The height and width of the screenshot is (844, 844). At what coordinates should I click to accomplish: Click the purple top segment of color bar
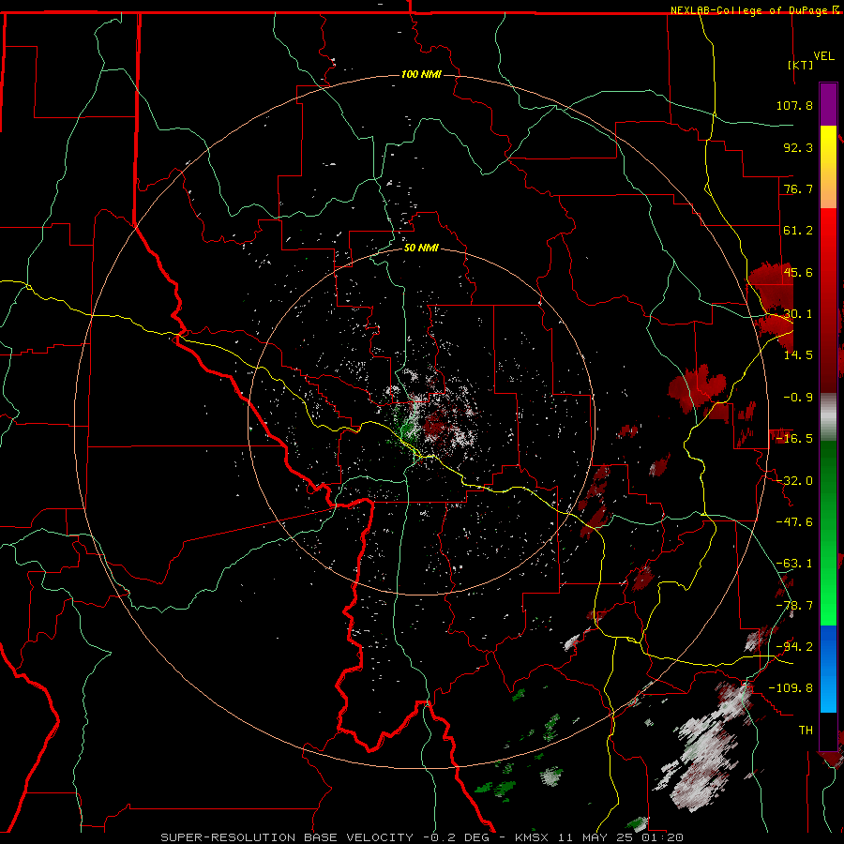pos(828,104)
